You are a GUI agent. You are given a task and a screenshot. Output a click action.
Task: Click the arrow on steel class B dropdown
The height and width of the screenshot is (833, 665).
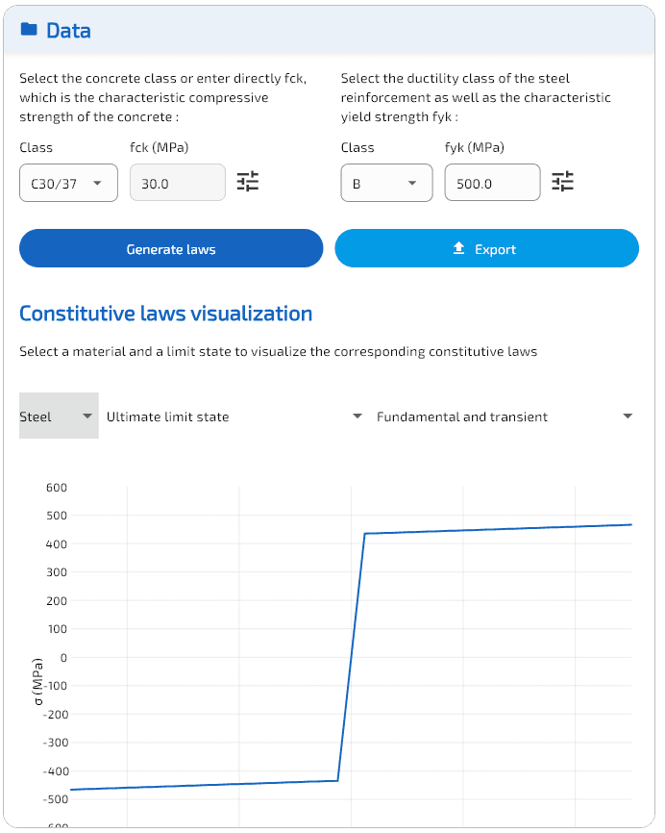tap(412, 183)
